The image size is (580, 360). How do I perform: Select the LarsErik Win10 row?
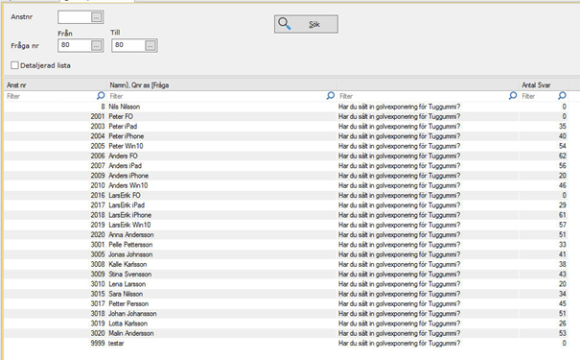[x=286, y=225]
